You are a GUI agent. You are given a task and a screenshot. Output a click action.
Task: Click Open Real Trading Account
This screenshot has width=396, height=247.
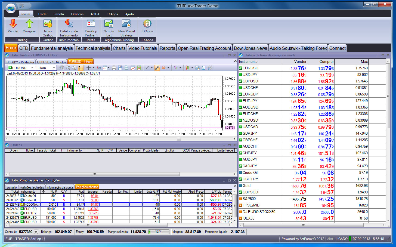tap(205, 48)
